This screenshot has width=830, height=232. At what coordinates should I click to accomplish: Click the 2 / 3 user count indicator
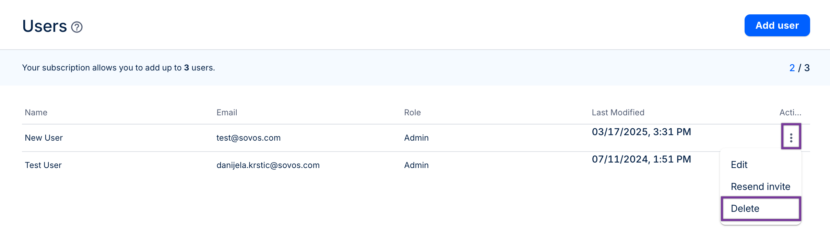(x=799, y=68)
